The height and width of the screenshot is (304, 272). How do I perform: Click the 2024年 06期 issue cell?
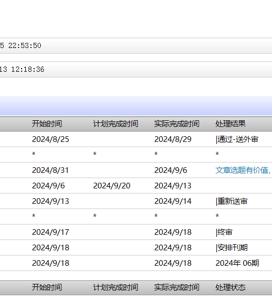[x=237, y=263]
